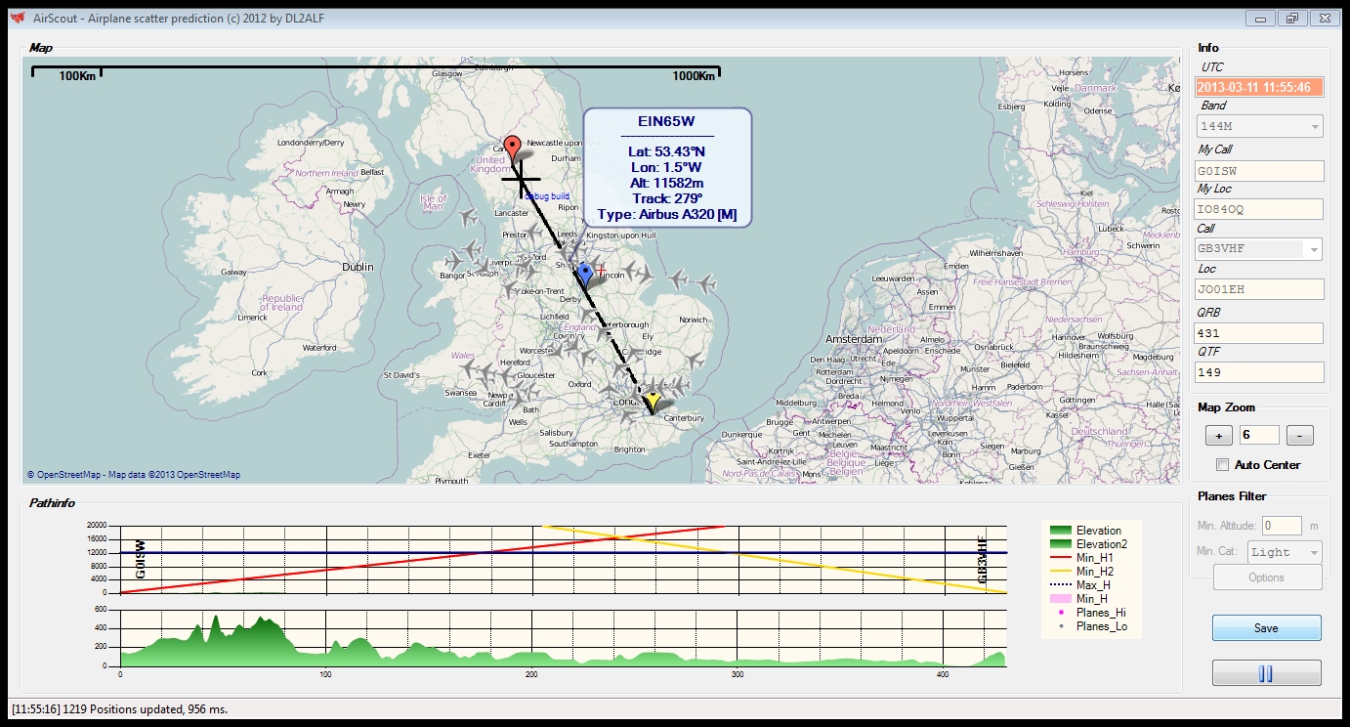Click the blue midpoint marker near Lincoln

[585, 274]
